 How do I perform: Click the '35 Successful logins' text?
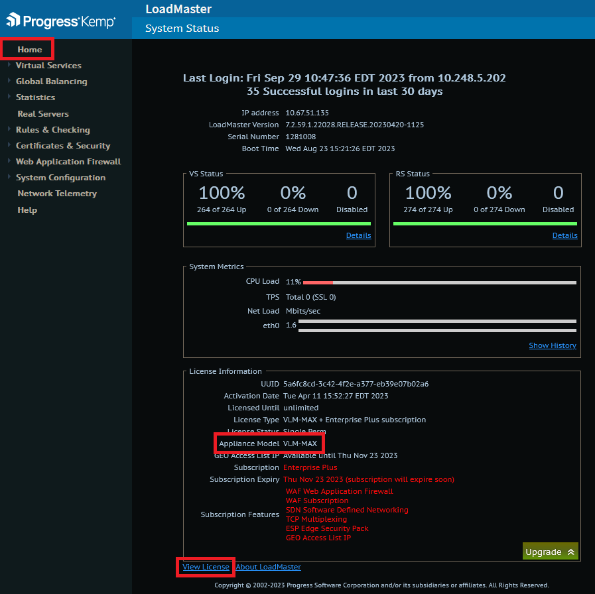344,91
